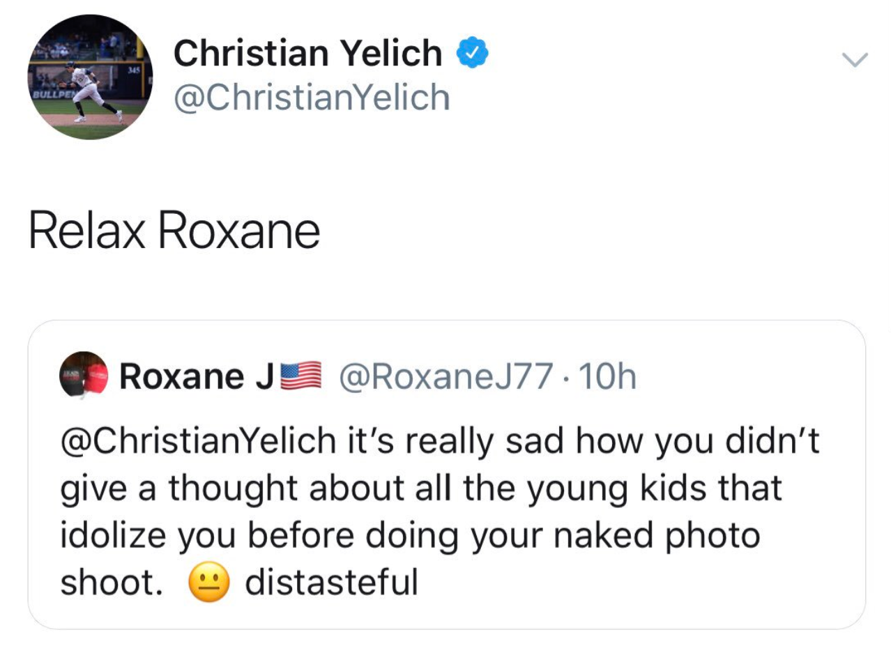Open the Roxane J display name
Image resolution: width=891 pixels, height=669 pixels.
(196, 376)
